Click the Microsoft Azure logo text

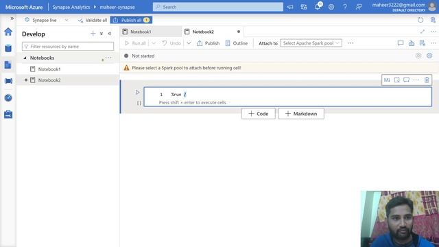pyautogui.click(x=24, y=7)
